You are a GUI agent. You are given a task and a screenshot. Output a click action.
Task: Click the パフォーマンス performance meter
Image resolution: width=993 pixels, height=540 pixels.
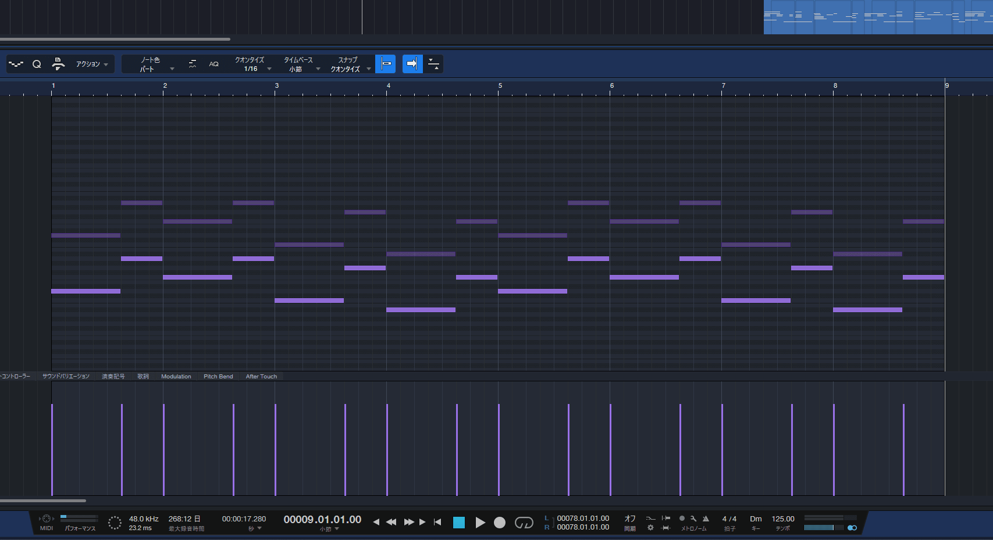pyautogui.click(x=80, y=518)
